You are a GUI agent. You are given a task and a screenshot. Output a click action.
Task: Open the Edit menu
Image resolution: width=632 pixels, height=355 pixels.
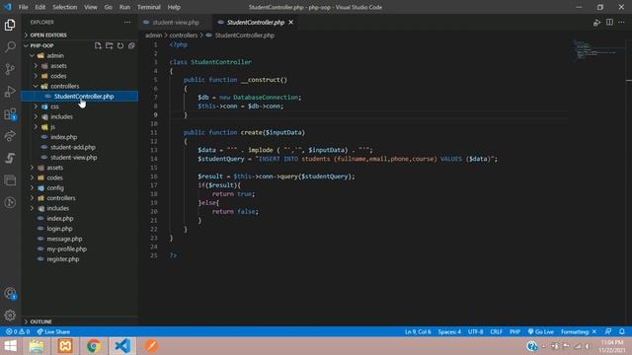pyautogui.click(x=39, y=7)
